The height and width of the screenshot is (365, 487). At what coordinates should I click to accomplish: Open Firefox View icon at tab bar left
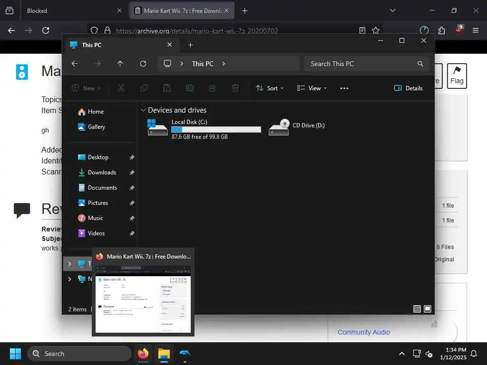pos(10,10)
